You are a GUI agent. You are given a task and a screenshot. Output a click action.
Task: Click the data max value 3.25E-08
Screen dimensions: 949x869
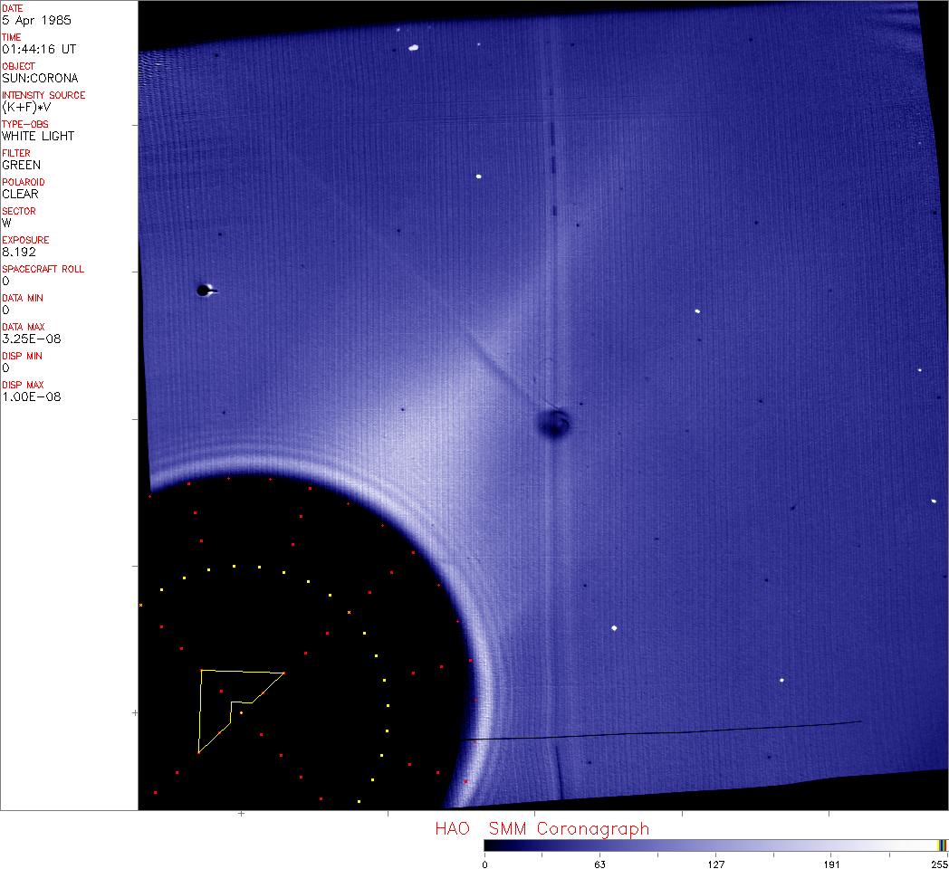31,339
